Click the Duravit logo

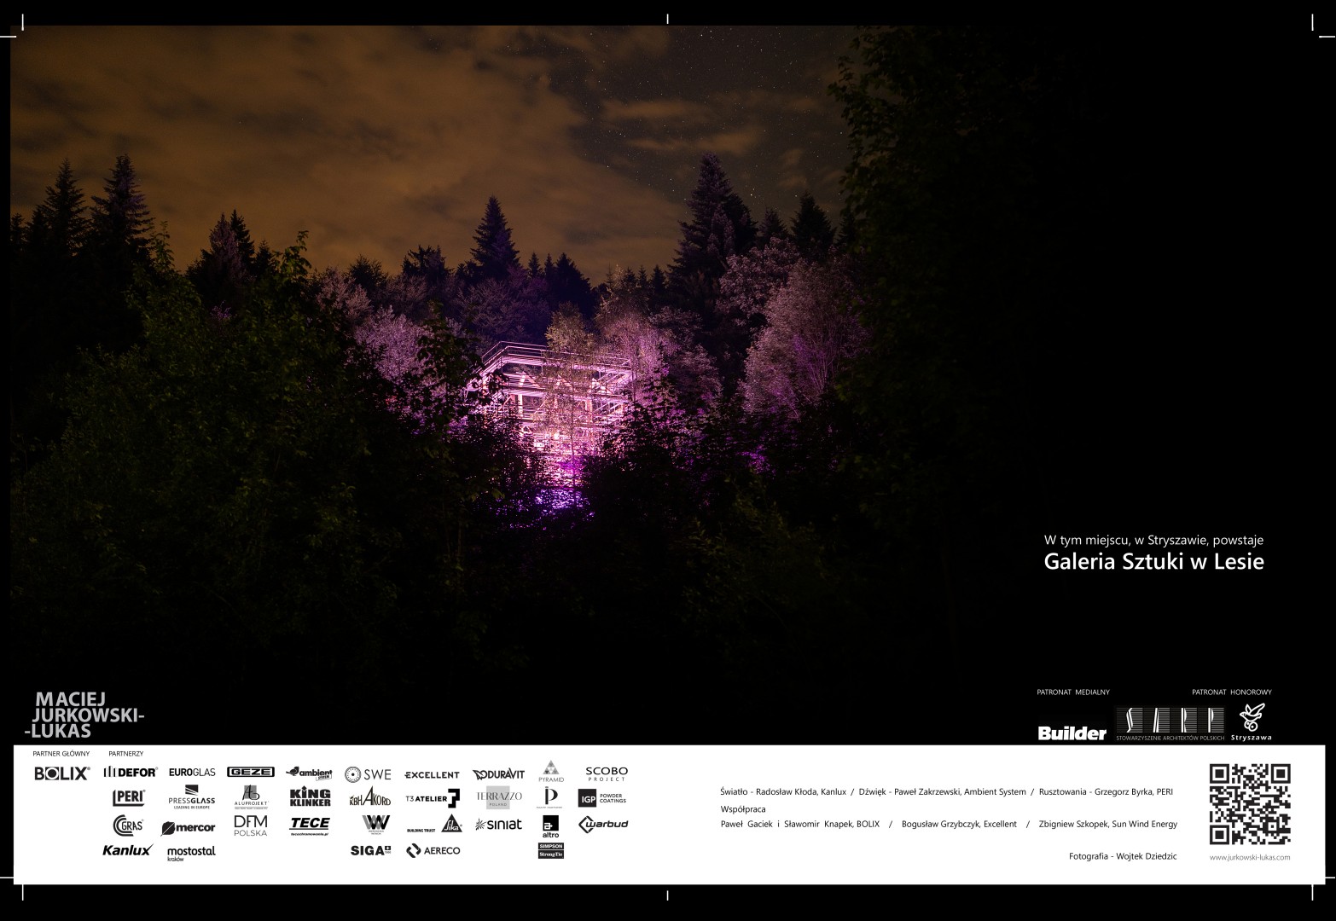[x=498, y=773]
